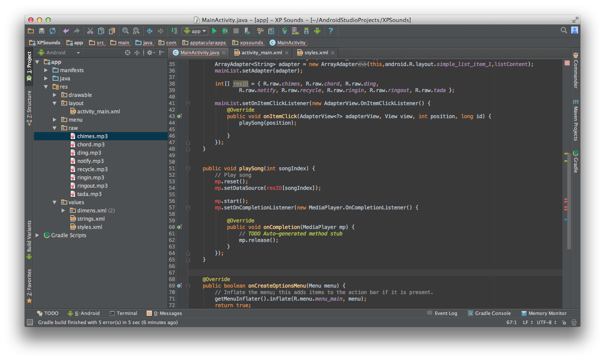Click the Scroll from Source crosshair icon
The height and width of the screenshot is (361, 605).
click(x=128, y=53)
